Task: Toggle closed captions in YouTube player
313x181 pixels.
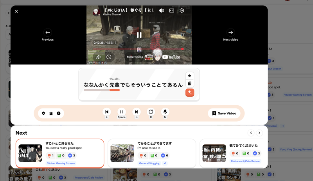Action: pos(172,11)
